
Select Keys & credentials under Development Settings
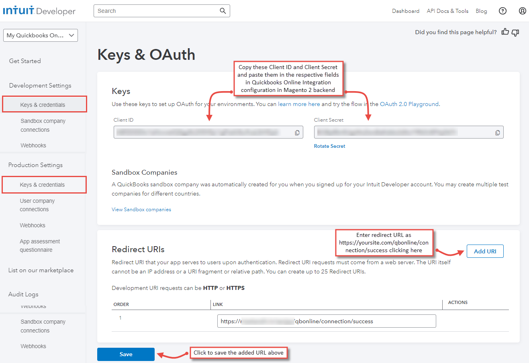43,105
